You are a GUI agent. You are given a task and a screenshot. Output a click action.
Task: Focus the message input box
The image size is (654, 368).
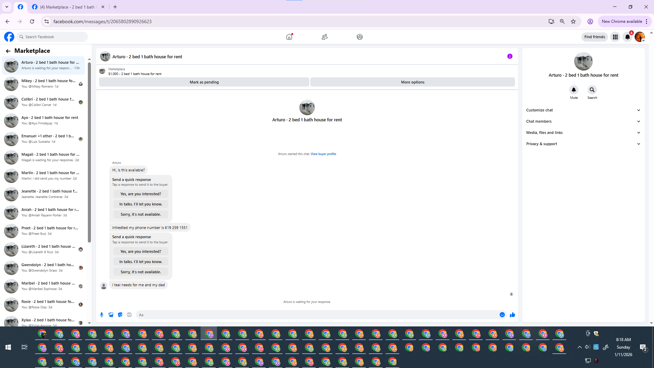317,315
